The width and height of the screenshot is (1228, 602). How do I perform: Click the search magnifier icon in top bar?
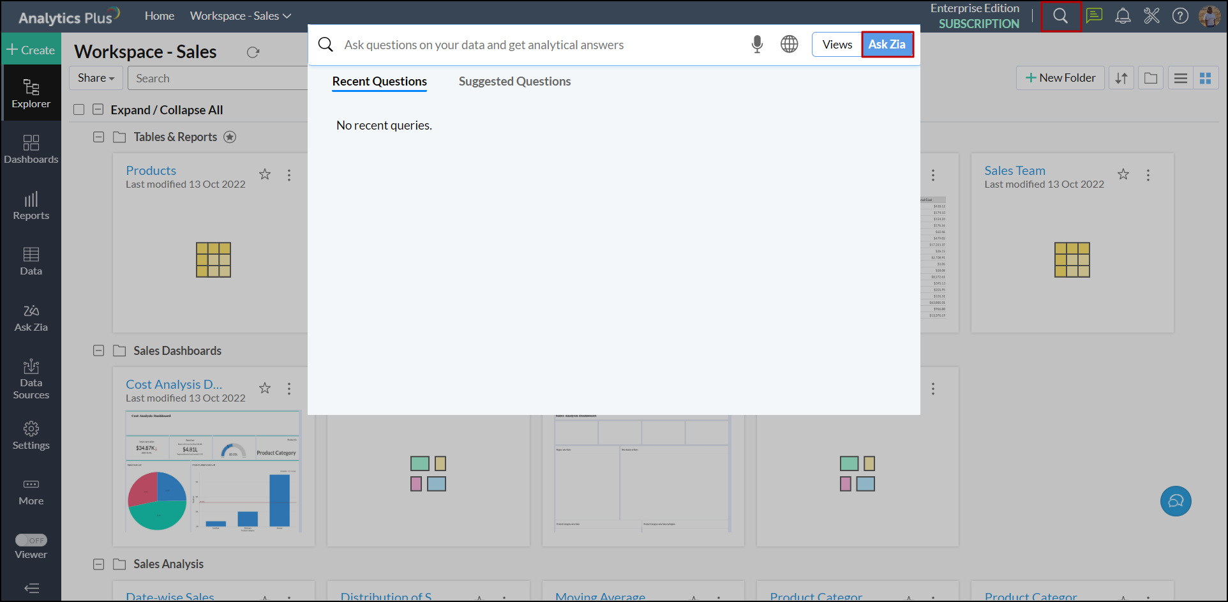[1061, 16]
